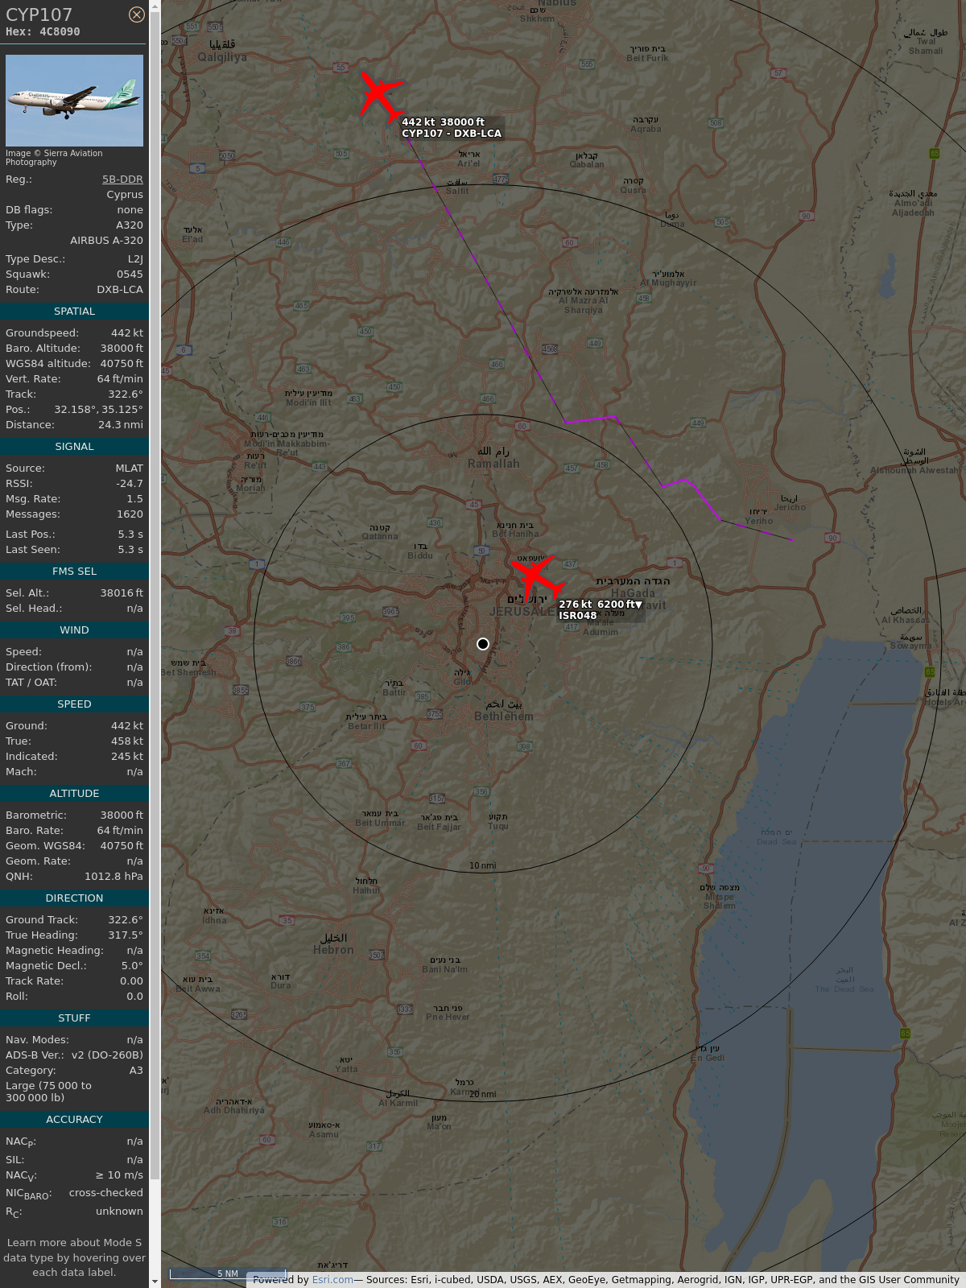This screenshot has width=966, height=1288.
Task: Click the sidebar scroll down arrow
Action: (155, 1281)
